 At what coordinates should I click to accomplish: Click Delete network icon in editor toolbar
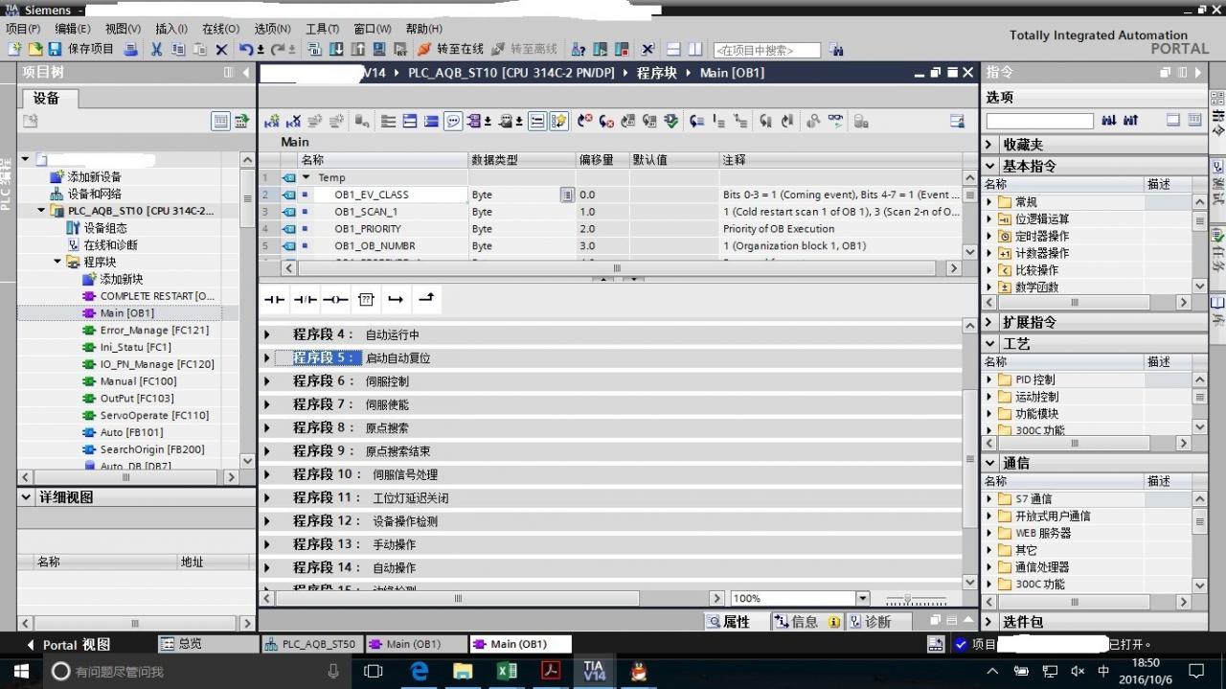(x=293, y=121)
